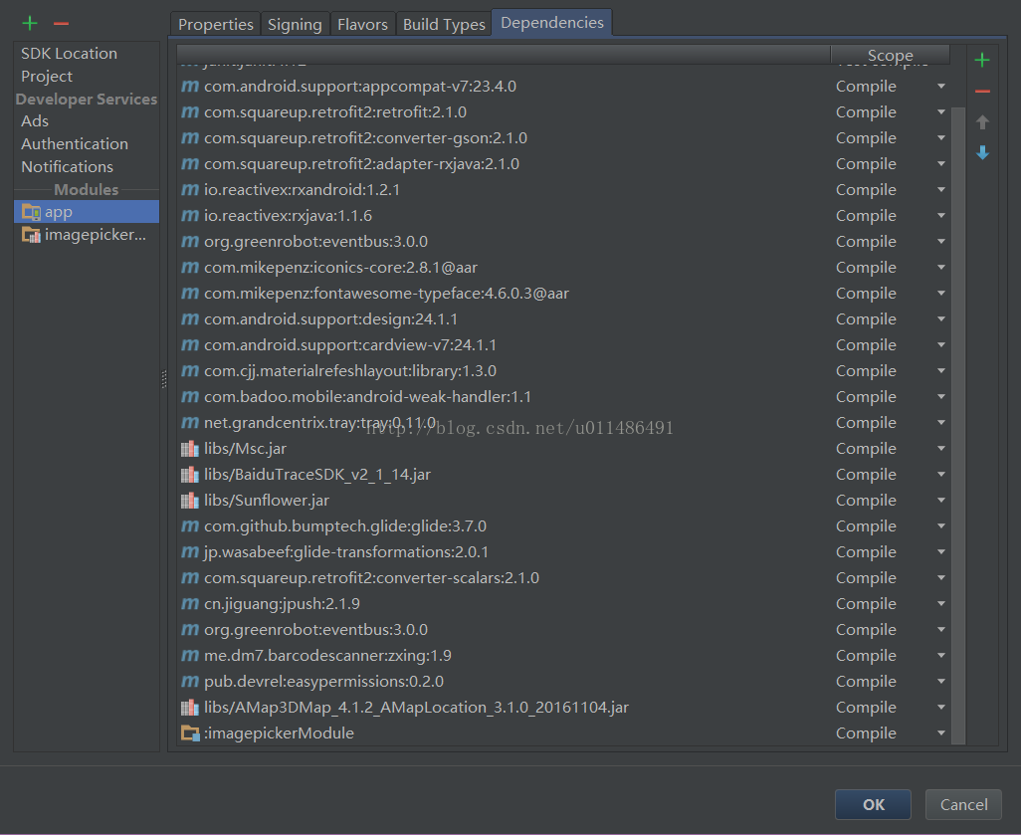This screenshot has width=1021, height=835.
Task: Switch to the Build Types tab
Action: [x=444, y=24]
